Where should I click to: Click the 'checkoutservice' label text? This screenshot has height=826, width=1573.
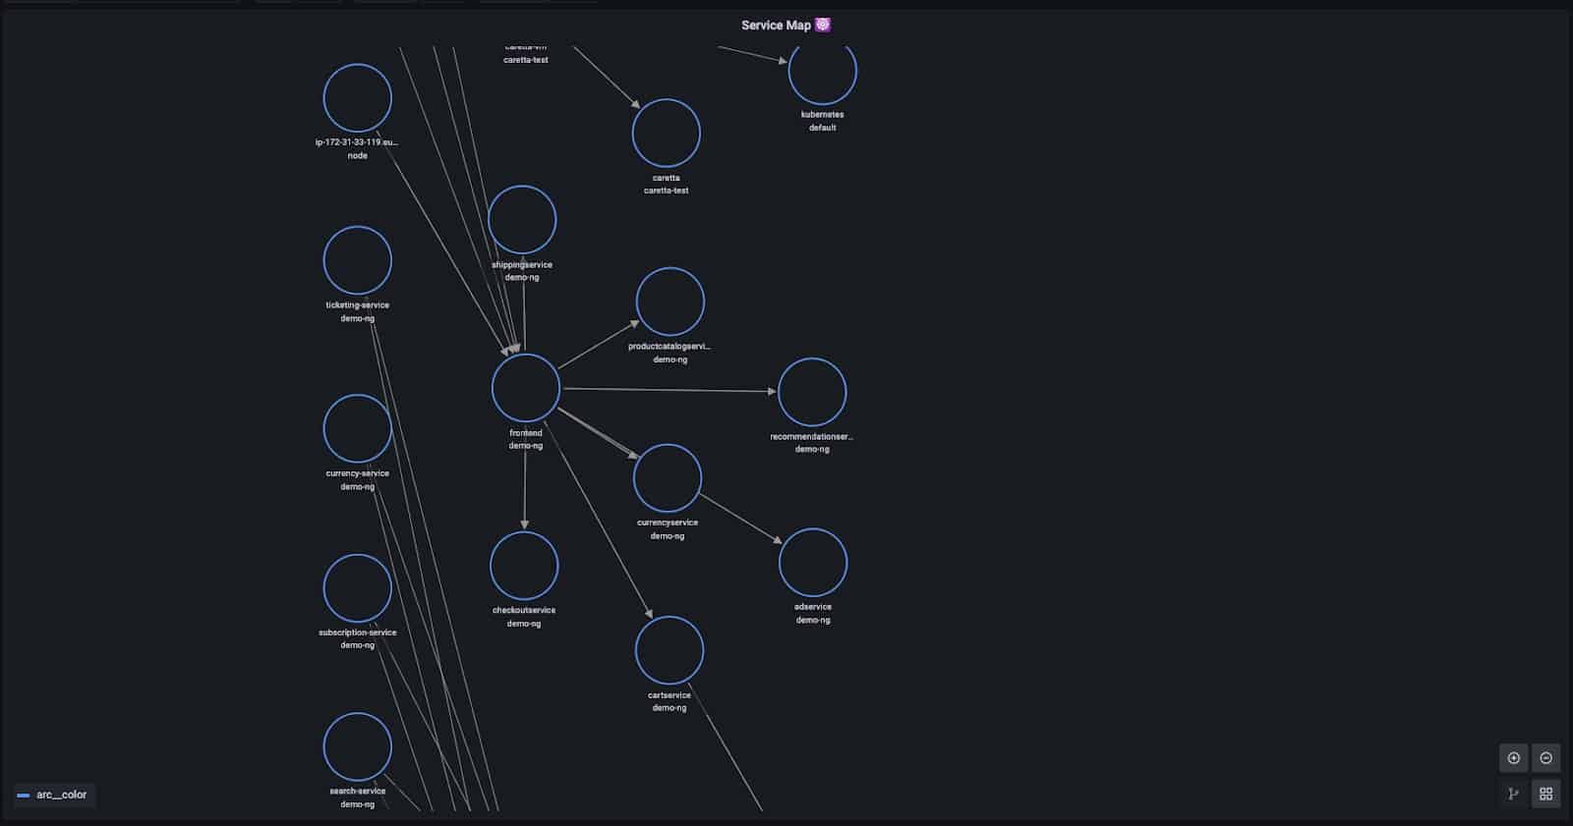[524, 611]
